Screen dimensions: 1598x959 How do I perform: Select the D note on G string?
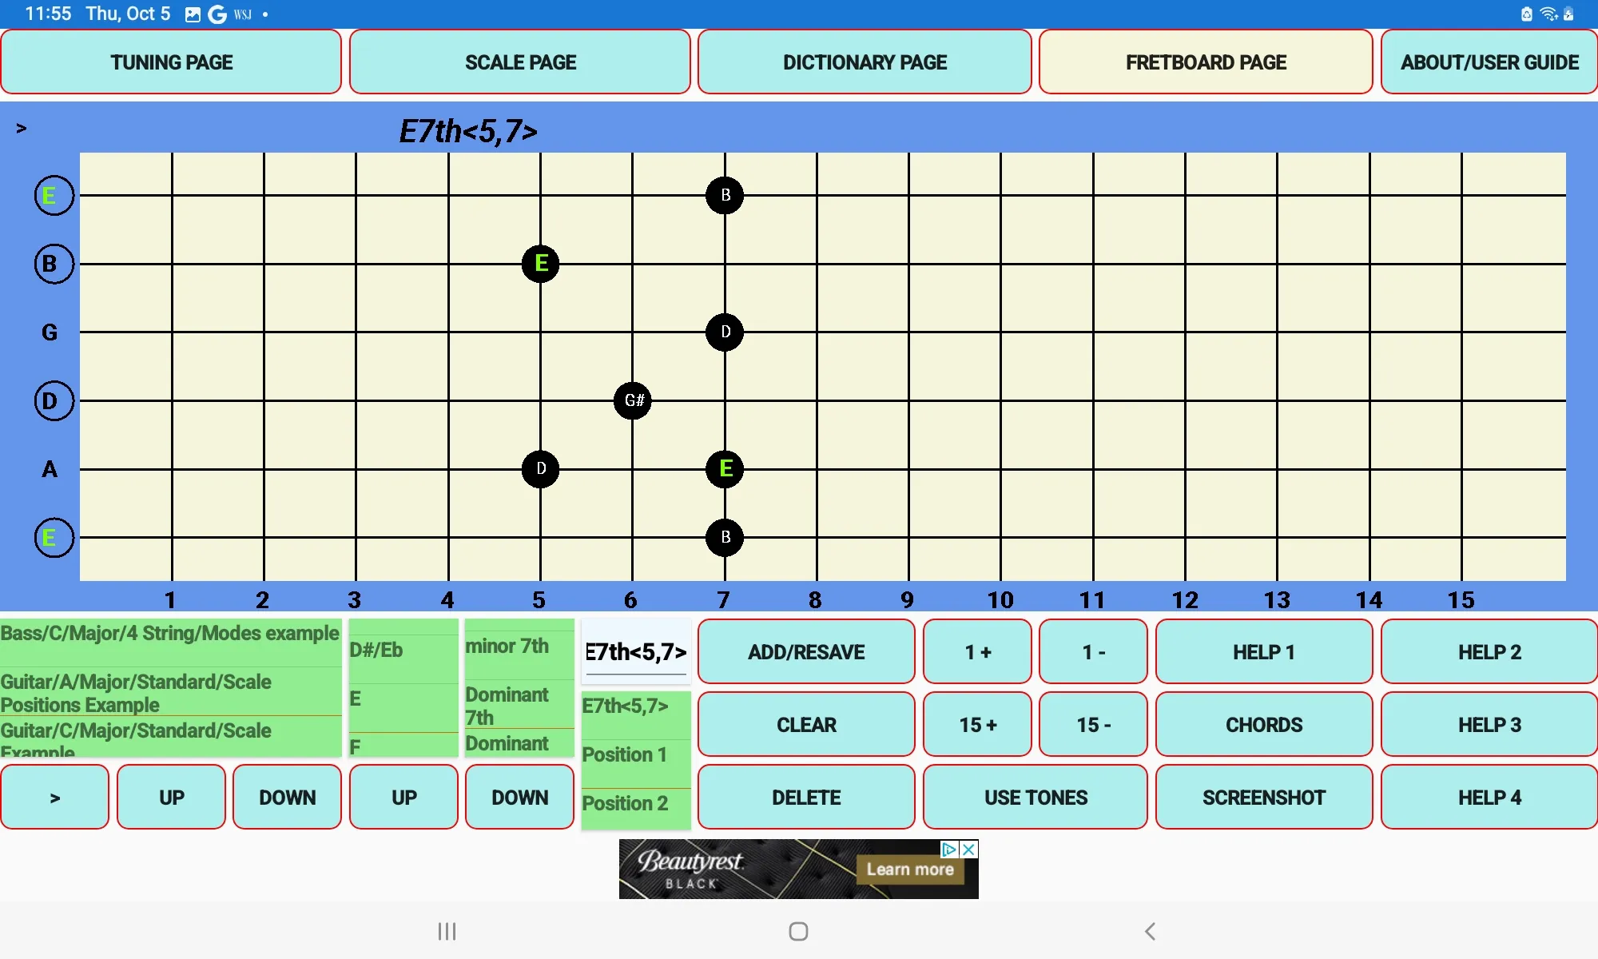point(725,332)
